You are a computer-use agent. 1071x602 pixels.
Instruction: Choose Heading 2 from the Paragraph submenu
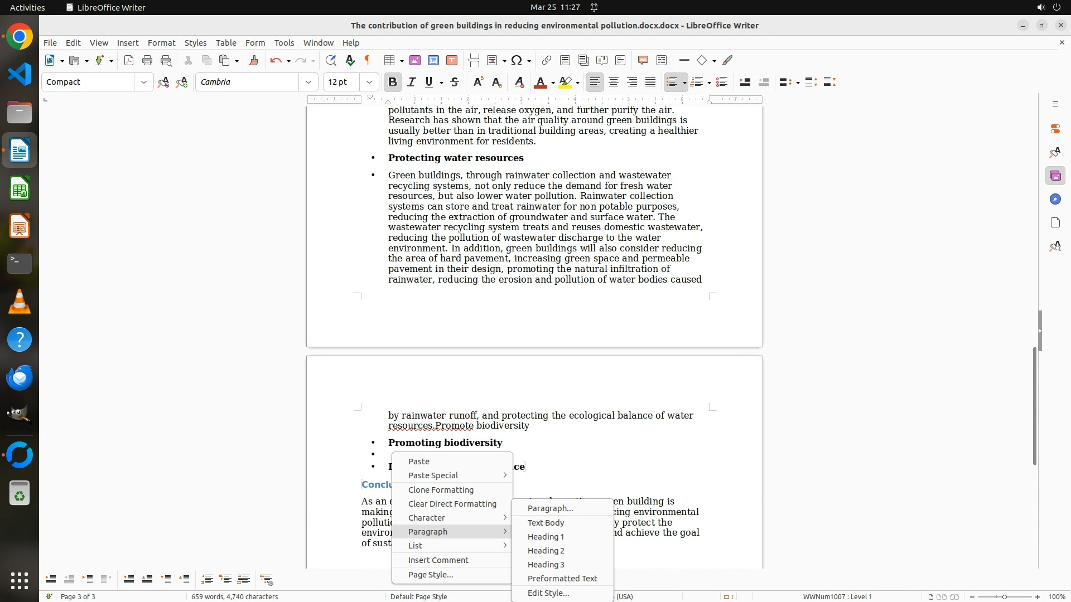[x=546, y=551]
